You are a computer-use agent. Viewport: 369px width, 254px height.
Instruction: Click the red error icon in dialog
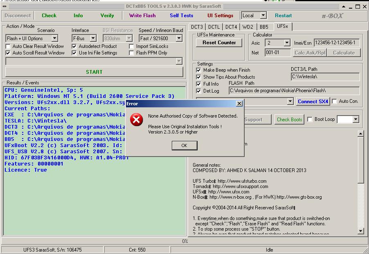pos(137,120)
